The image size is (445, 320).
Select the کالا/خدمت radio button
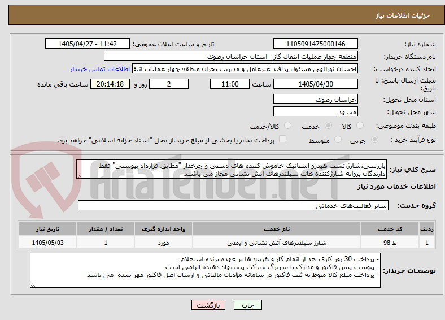coord(288,126)
